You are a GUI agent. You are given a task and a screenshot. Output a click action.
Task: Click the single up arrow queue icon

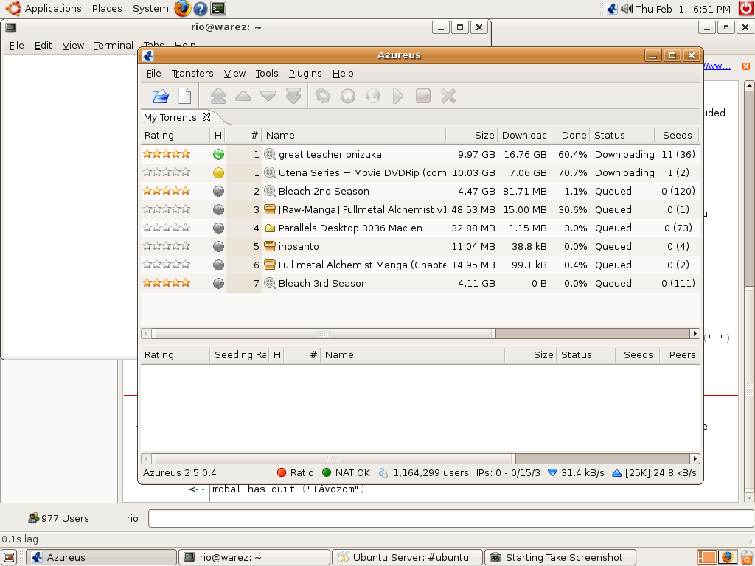click(x=243, y=97)
